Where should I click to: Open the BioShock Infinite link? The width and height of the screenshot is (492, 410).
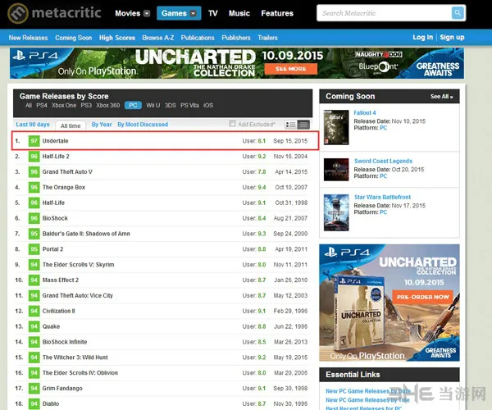(65, 342)
